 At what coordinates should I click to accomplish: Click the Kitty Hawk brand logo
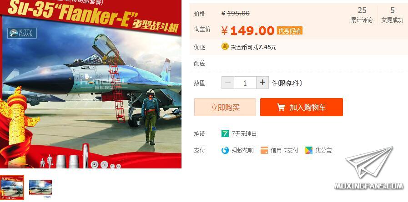click(x=22, y=33)
